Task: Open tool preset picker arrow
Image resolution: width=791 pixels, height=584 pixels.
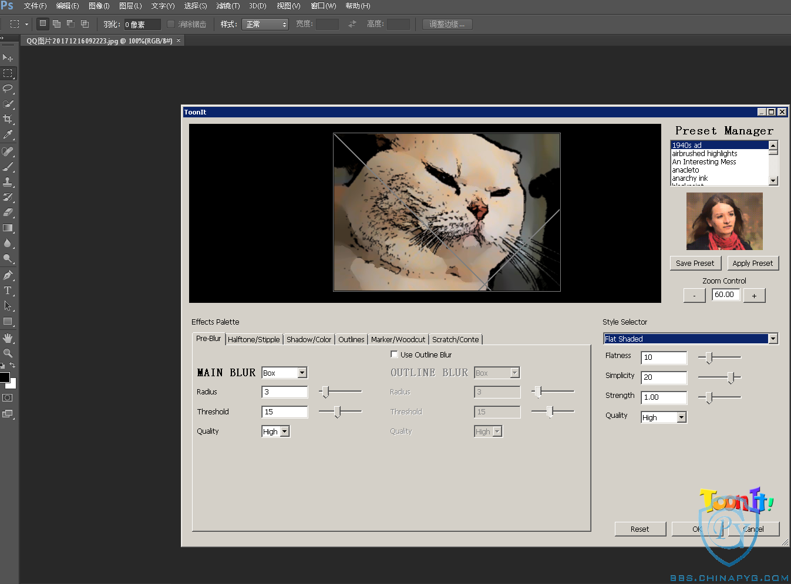Action: [26, 24]
